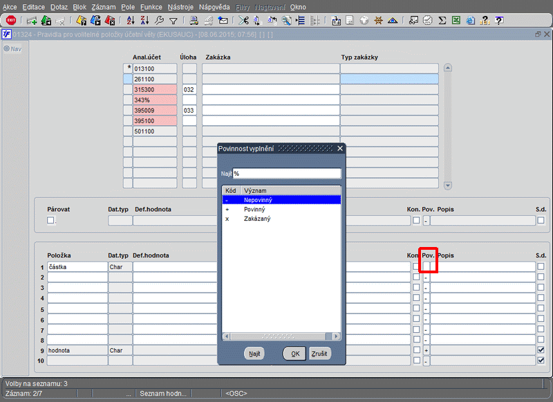Viewport: 553px width, 402px height.
Task: Click the 013100 account field
Action: [154, 68]
